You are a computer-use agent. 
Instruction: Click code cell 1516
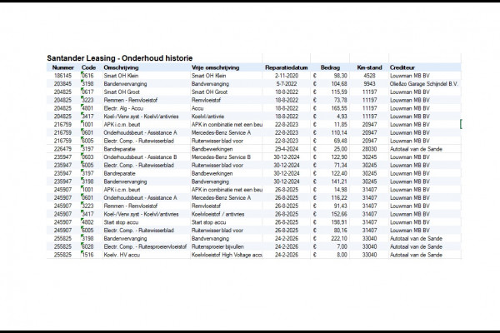(87, 255)
